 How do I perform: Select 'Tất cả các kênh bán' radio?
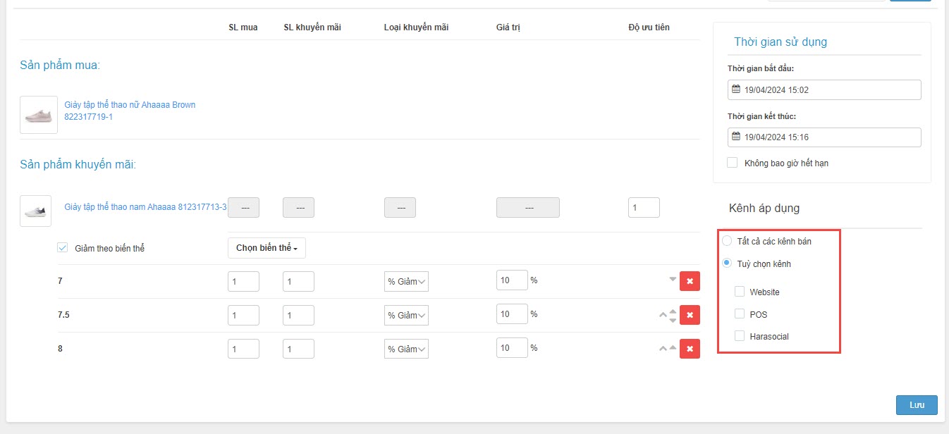728,241
